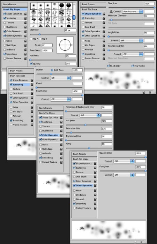Open the Foreground/Background Jitter control dropdown

90,115
